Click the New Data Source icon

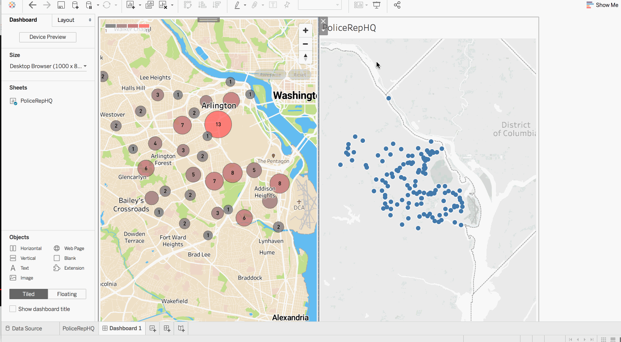coord(75,5)
